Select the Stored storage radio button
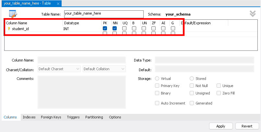 (192, 78)
